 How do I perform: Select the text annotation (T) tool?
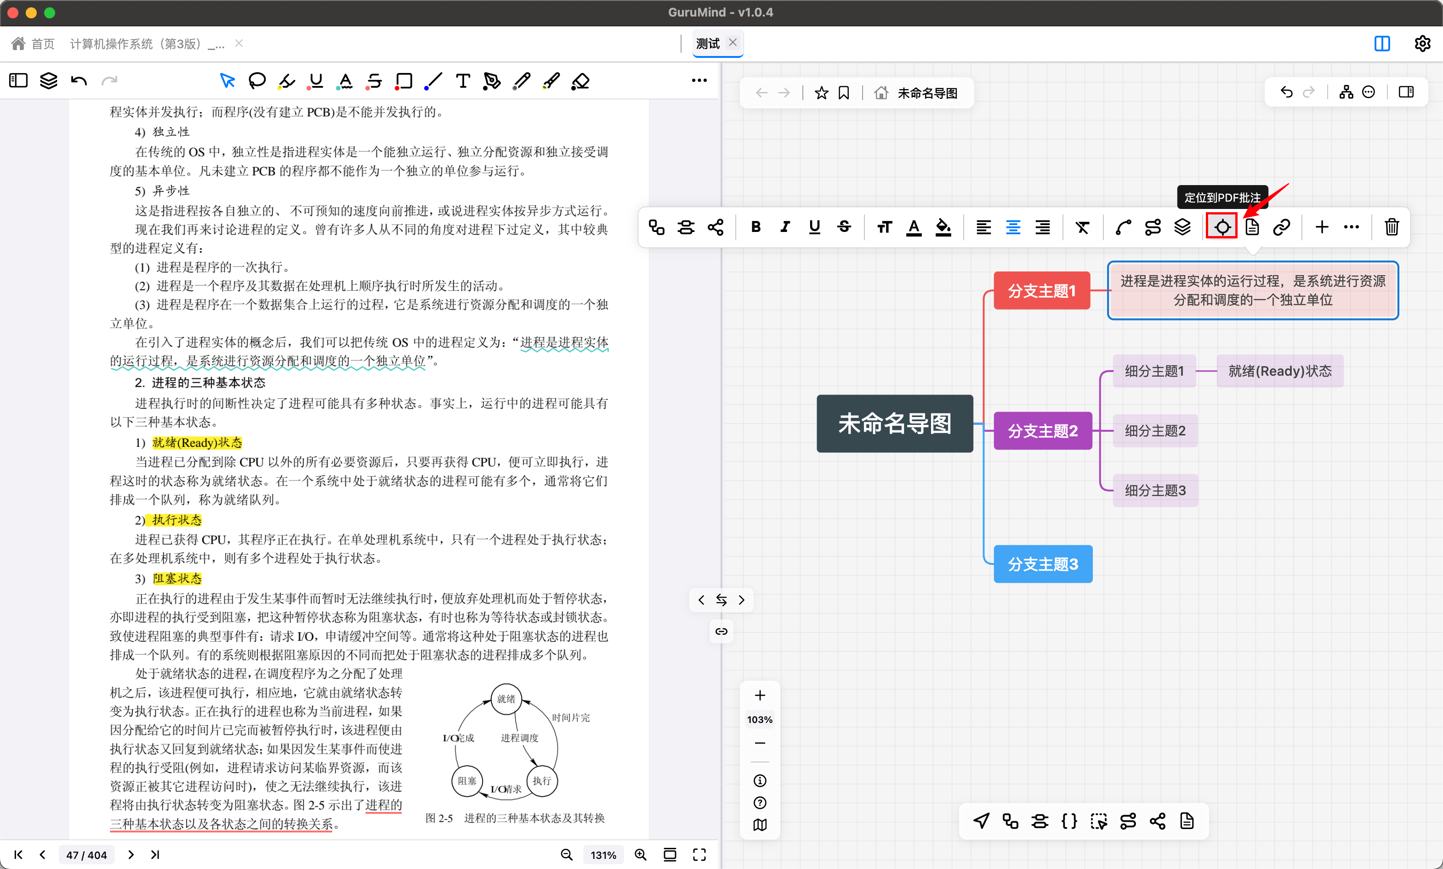coord(463,81)
